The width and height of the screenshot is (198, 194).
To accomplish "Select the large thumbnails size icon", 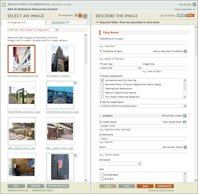I will tap(85, 16).
